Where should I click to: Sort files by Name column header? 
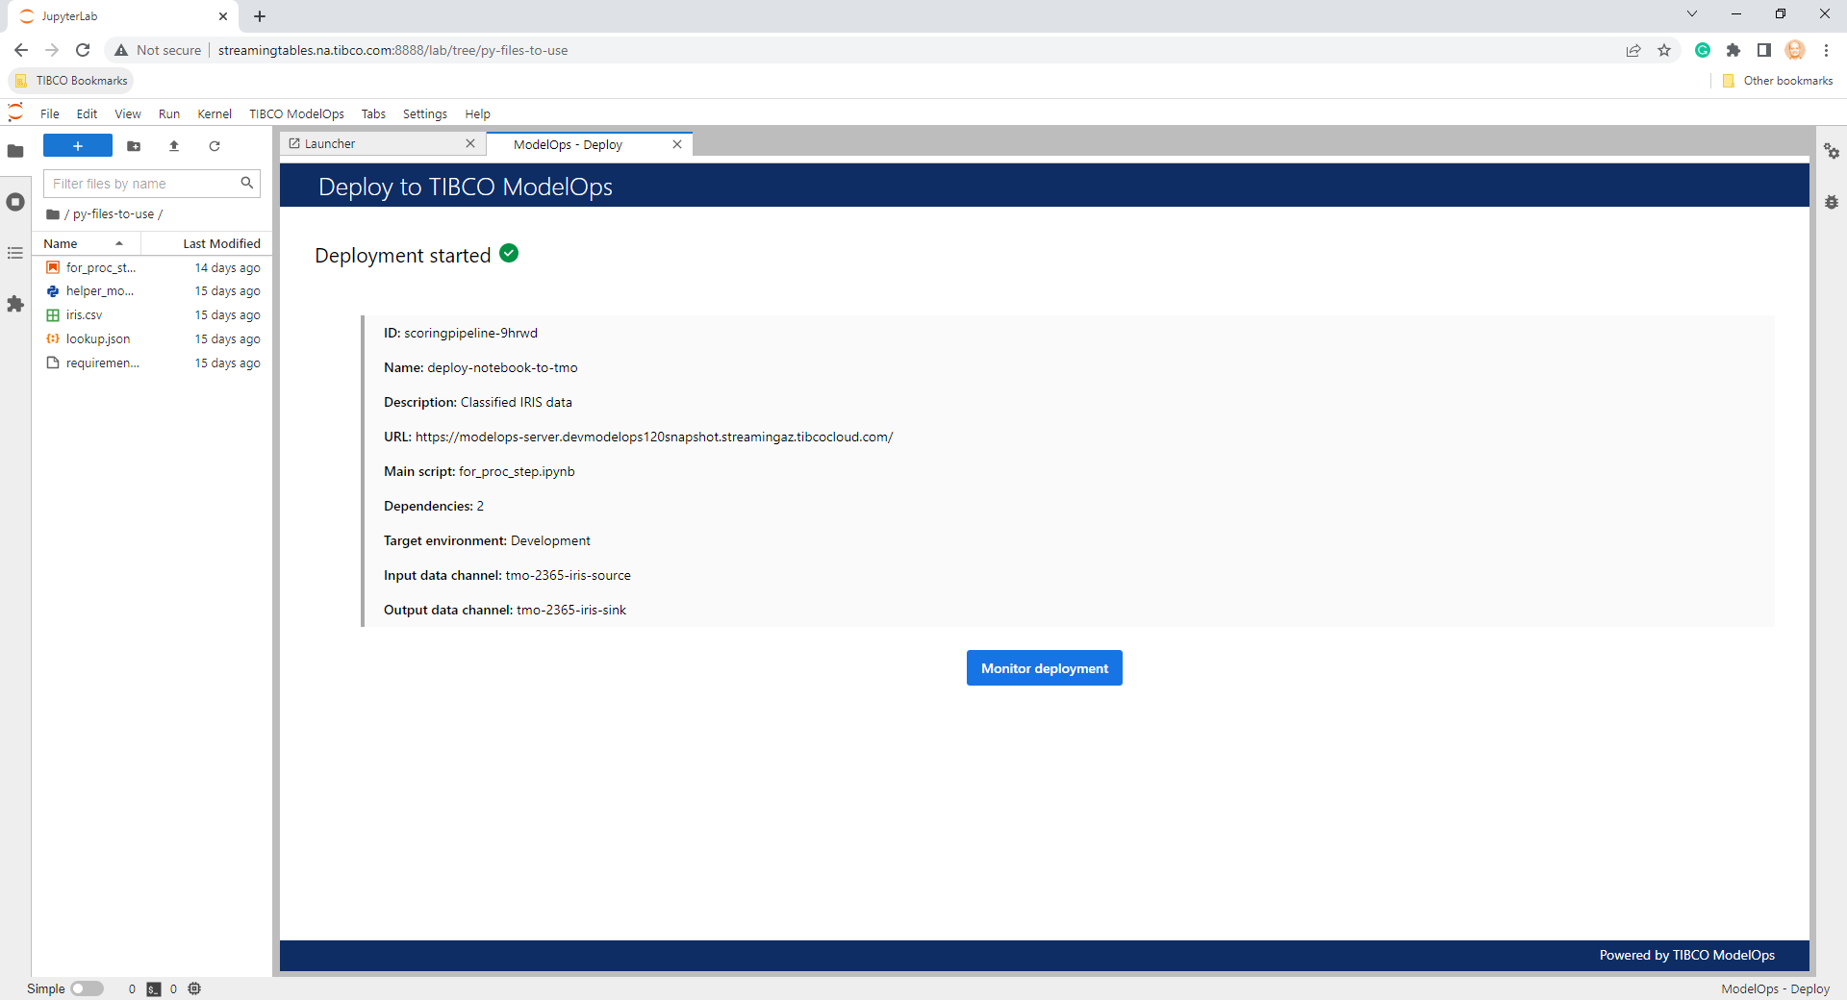[87, 244]
